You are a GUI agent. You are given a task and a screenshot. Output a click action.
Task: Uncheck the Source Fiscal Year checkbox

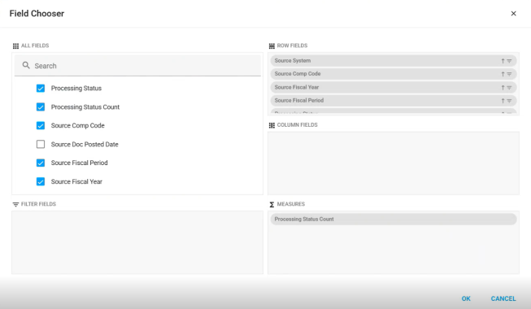(x=41, y=181)
